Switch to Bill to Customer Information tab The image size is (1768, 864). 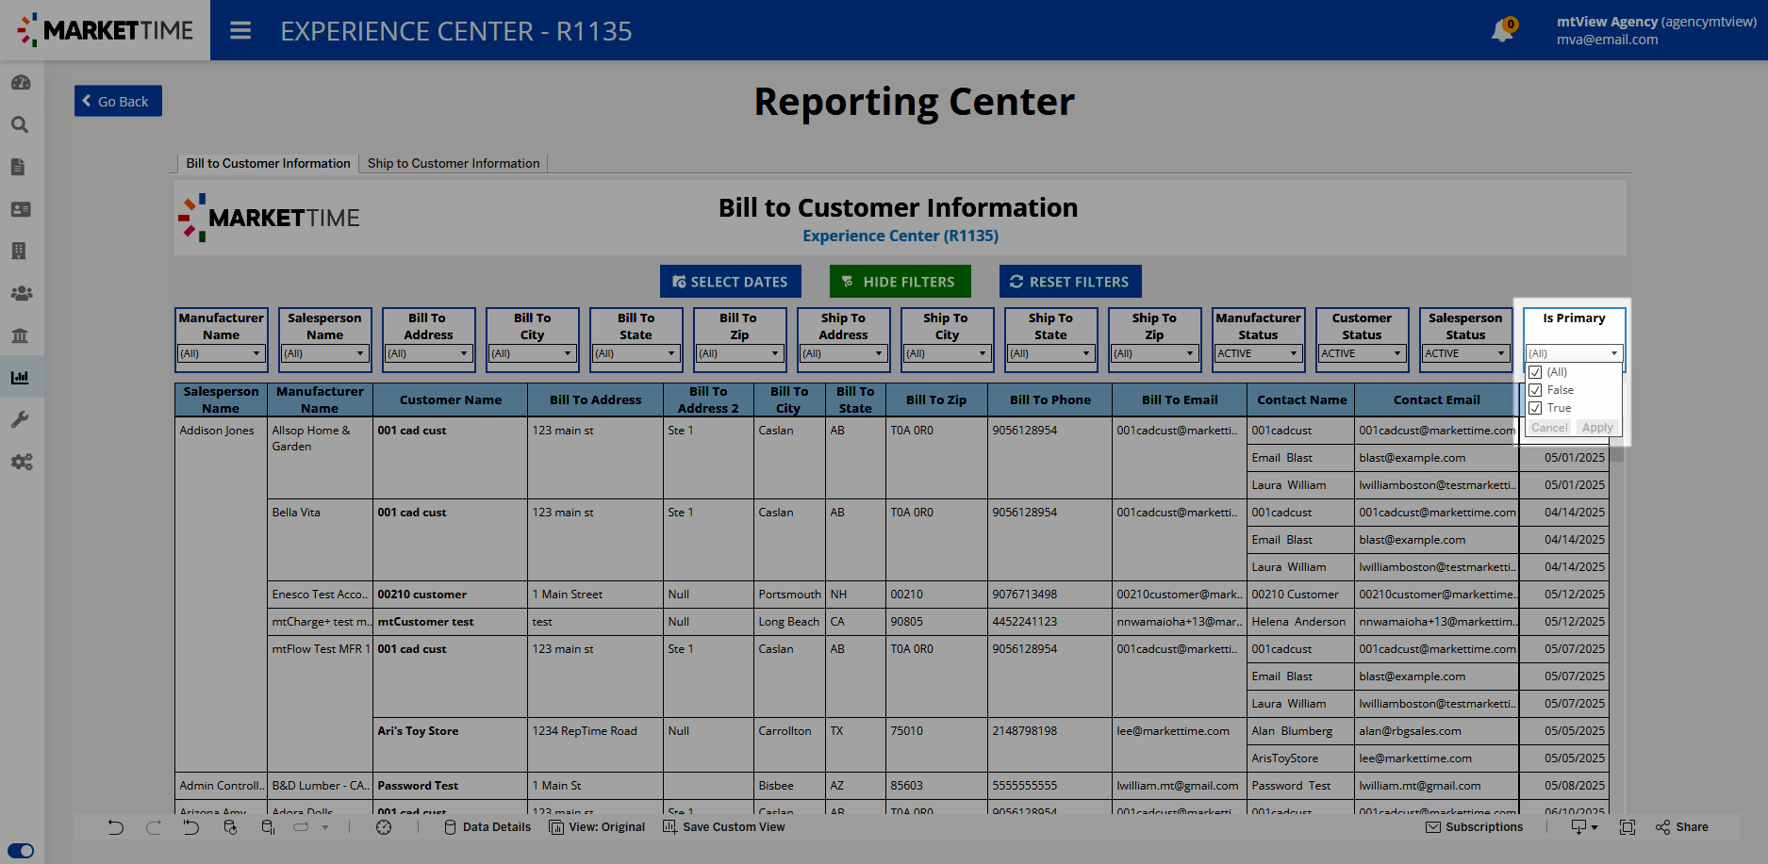[x=268, y=164]
